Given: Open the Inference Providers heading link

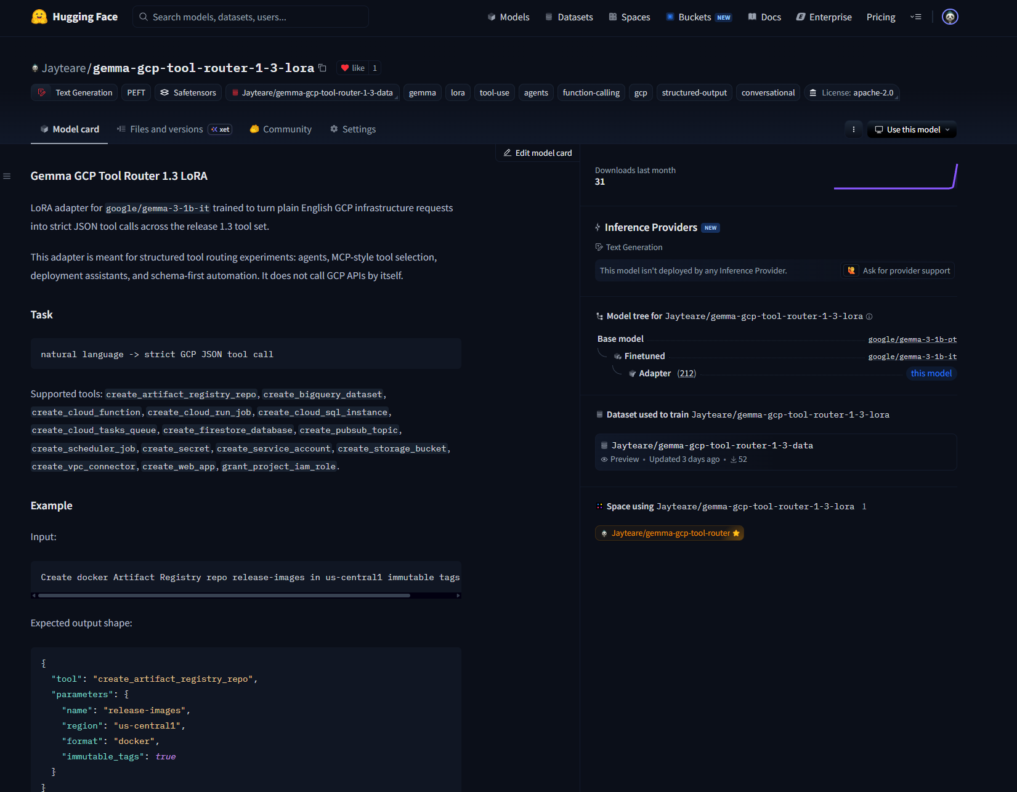Looking at the screenshot, I should tap(650, 227).
